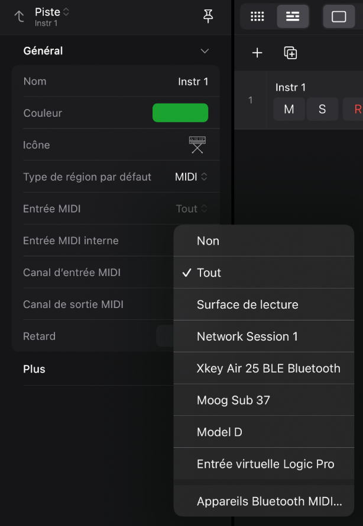Open Appareils Bluetooth MIDI… option
The width and height of the screenshot is (363, 526).
click(269, 502)
